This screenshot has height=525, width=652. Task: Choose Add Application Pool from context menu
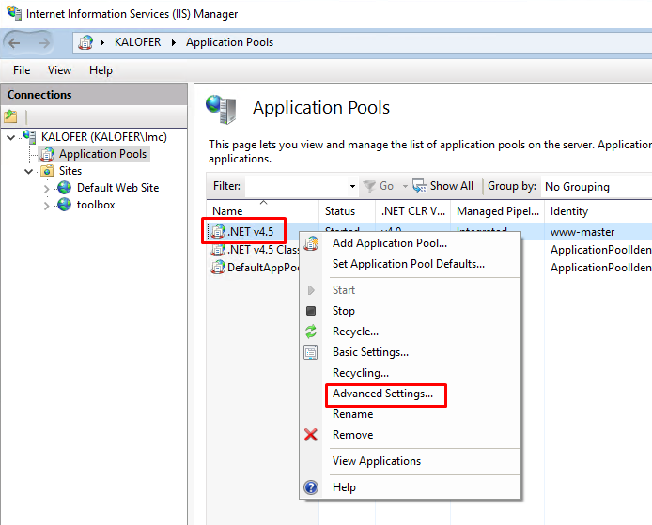point(390,243)
